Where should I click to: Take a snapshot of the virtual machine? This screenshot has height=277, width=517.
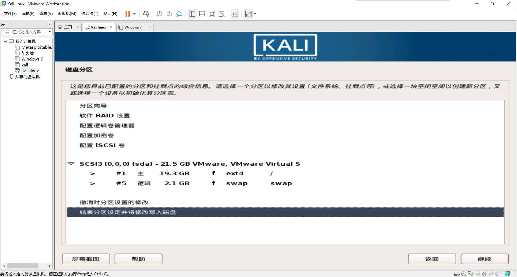point(159,14)
